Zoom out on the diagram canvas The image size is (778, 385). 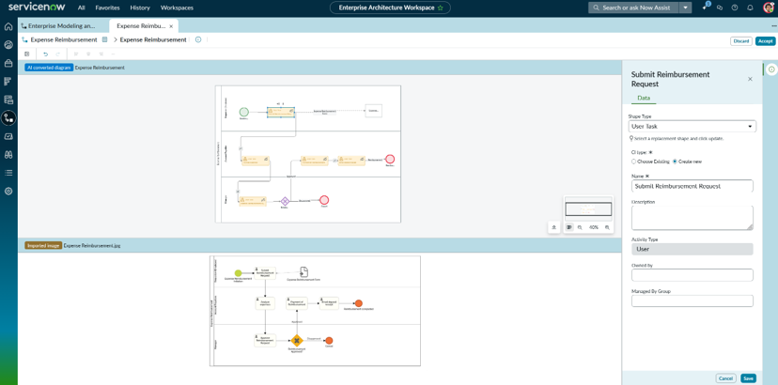580,226
